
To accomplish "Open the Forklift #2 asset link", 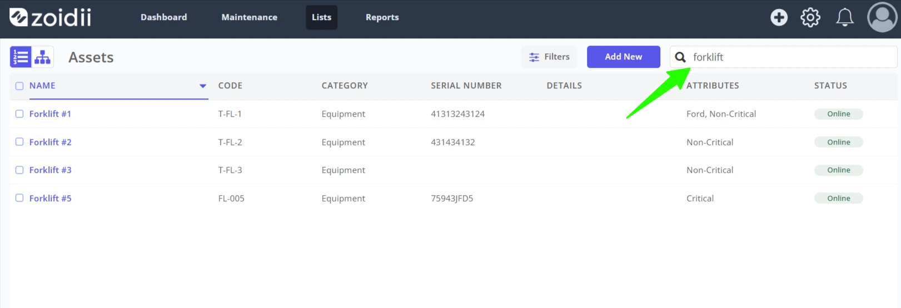I will (x=51, y=142).
